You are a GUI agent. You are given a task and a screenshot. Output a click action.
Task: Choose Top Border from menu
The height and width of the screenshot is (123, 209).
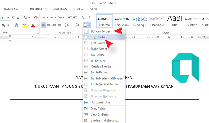click(104, 37)
